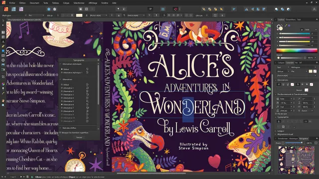Switch to the Historique tab
Image resolution: width=319 pixels, height=179 pixels.
pyautogui.click(x=293, y=139)
